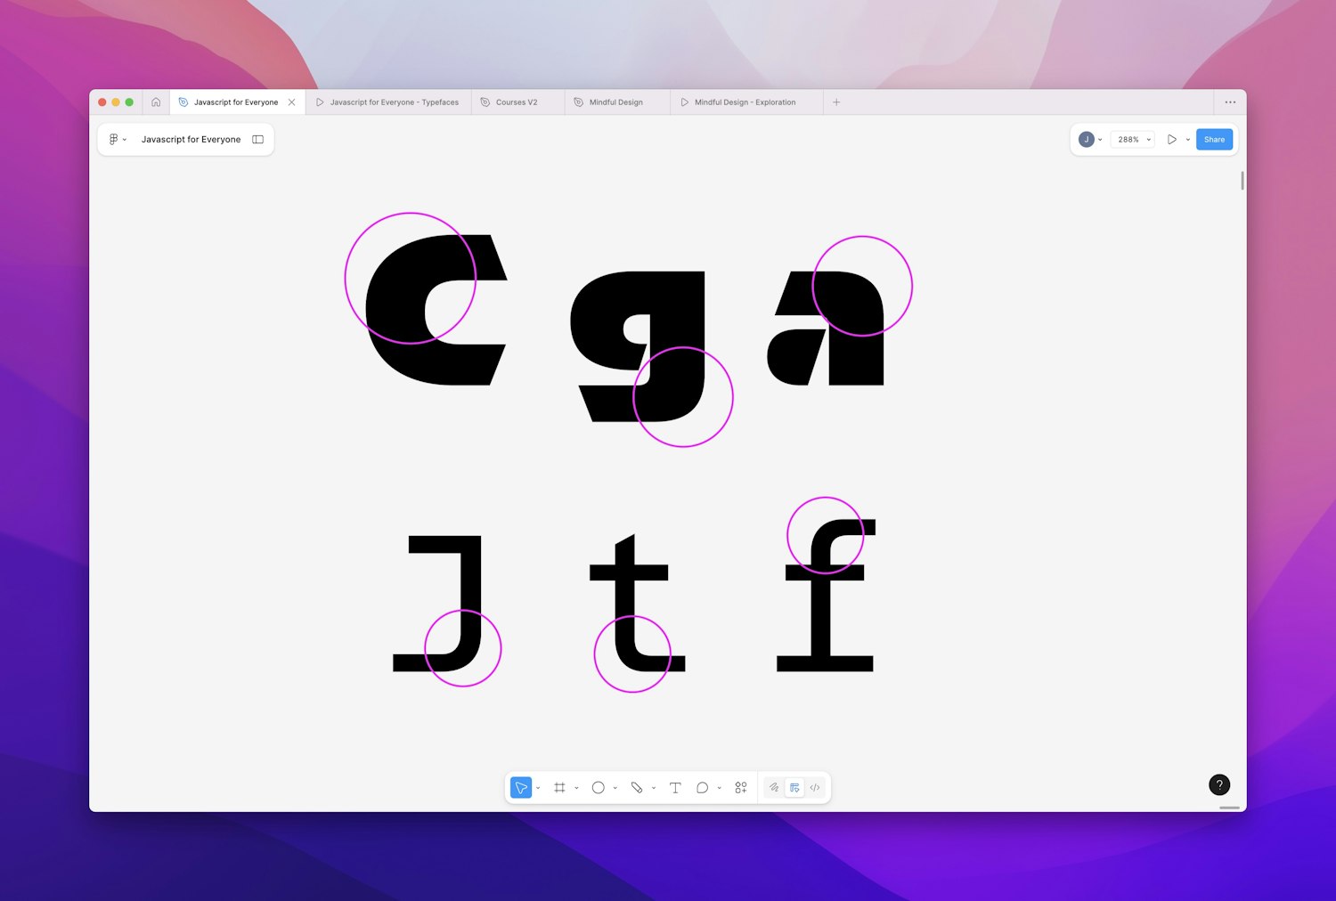Open the Actions/plugins panel from the toolbar
Image resolution: width=1336 pixels, height=901 pixels.
(x=740, y=787)
